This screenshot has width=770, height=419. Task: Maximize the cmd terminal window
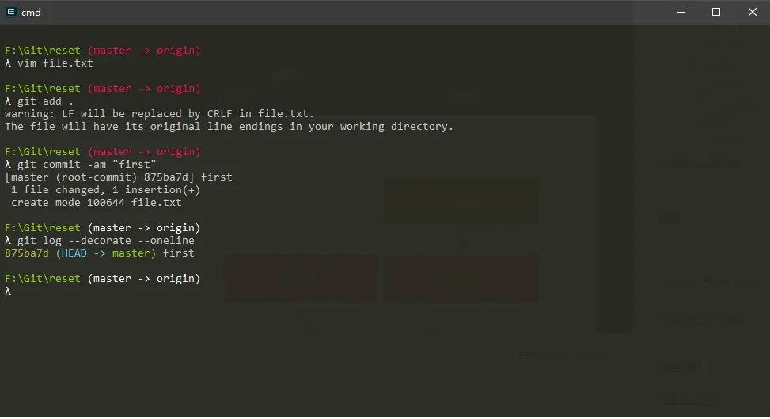point(716,12)
